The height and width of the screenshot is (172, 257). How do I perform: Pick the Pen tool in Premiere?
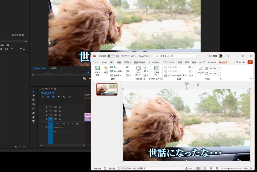(x=33, y=113)
